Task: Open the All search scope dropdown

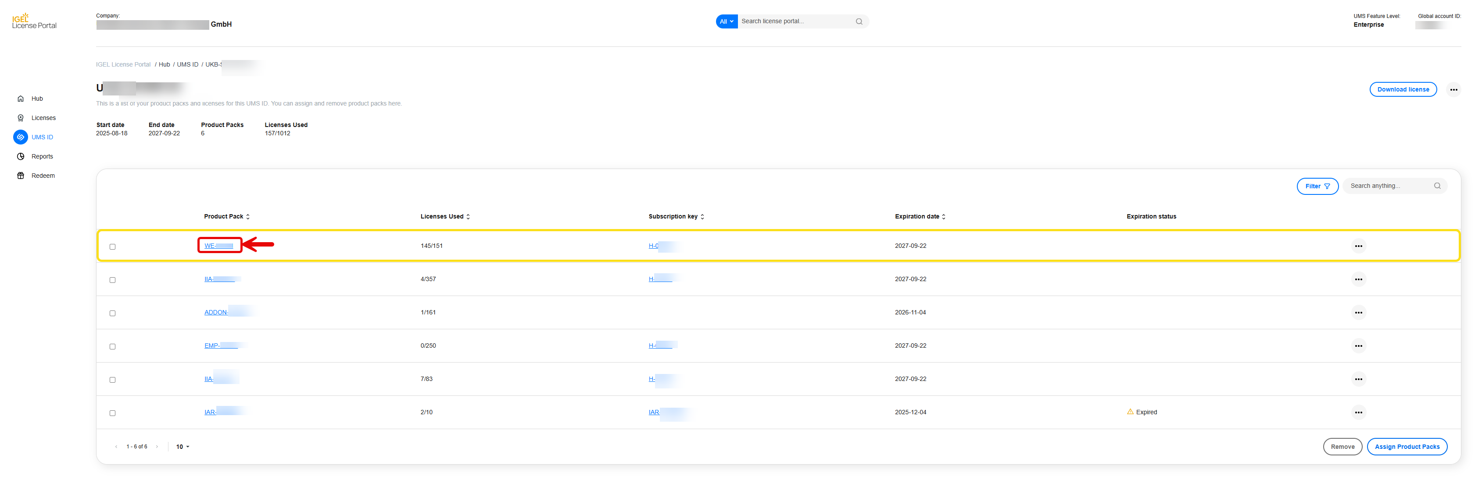Action: (726, 22)
